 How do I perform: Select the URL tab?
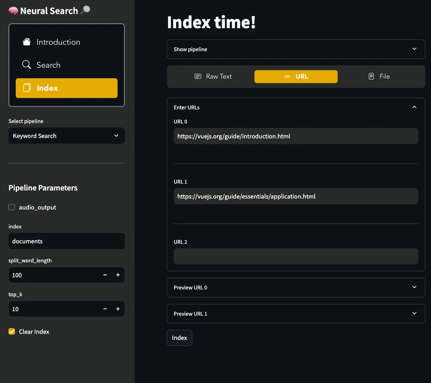point(296,76)
